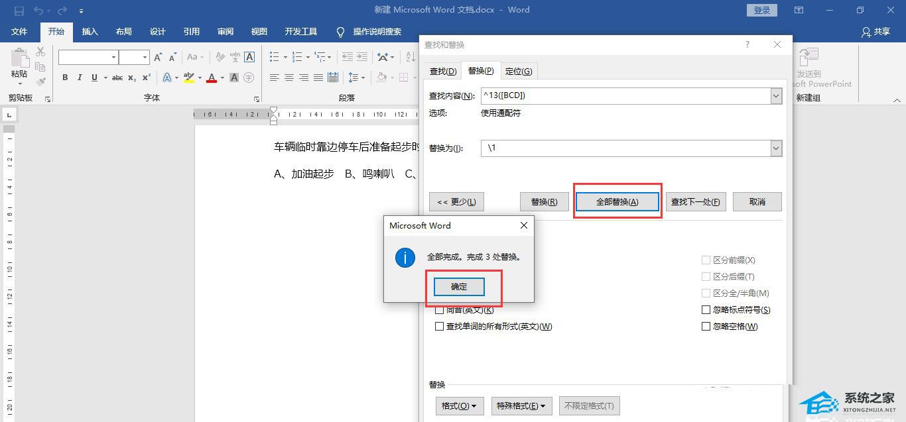Apply character border icon
Screen dimensions: 906x422
click(x=249, y=58)
